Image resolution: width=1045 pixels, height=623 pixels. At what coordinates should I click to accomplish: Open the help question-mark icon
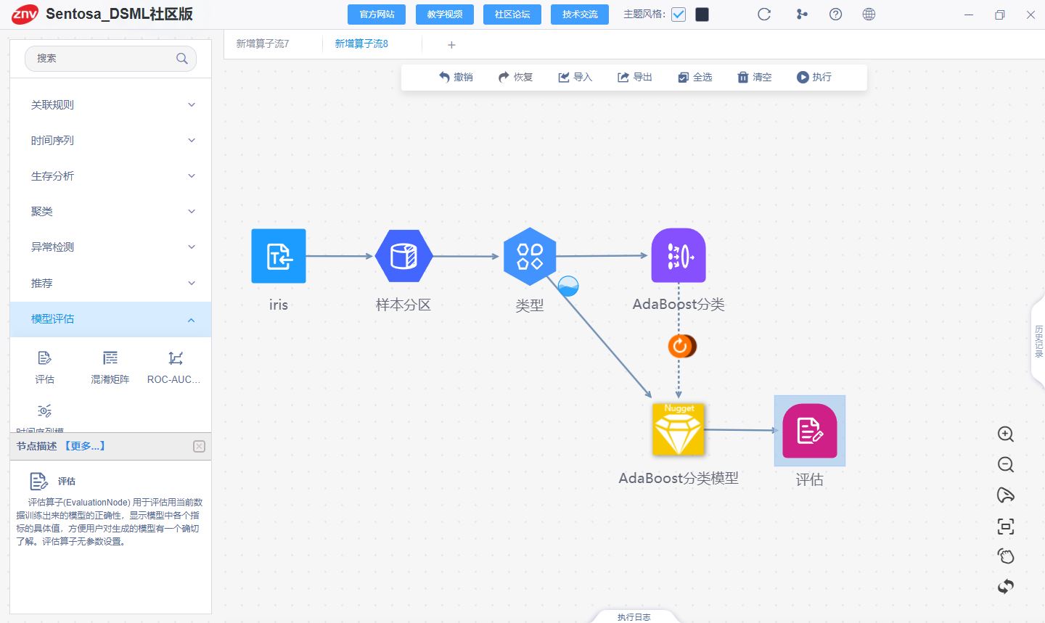tap(835, 14)
